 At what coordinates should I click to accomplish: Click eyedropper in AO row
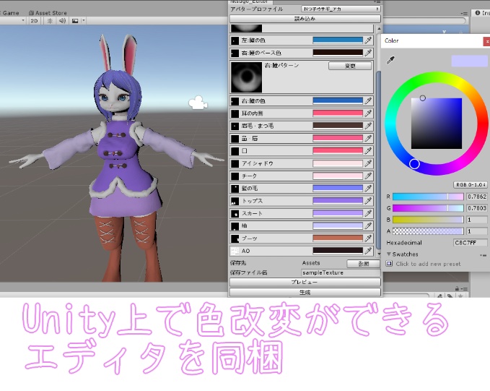(x=369, y=251)
